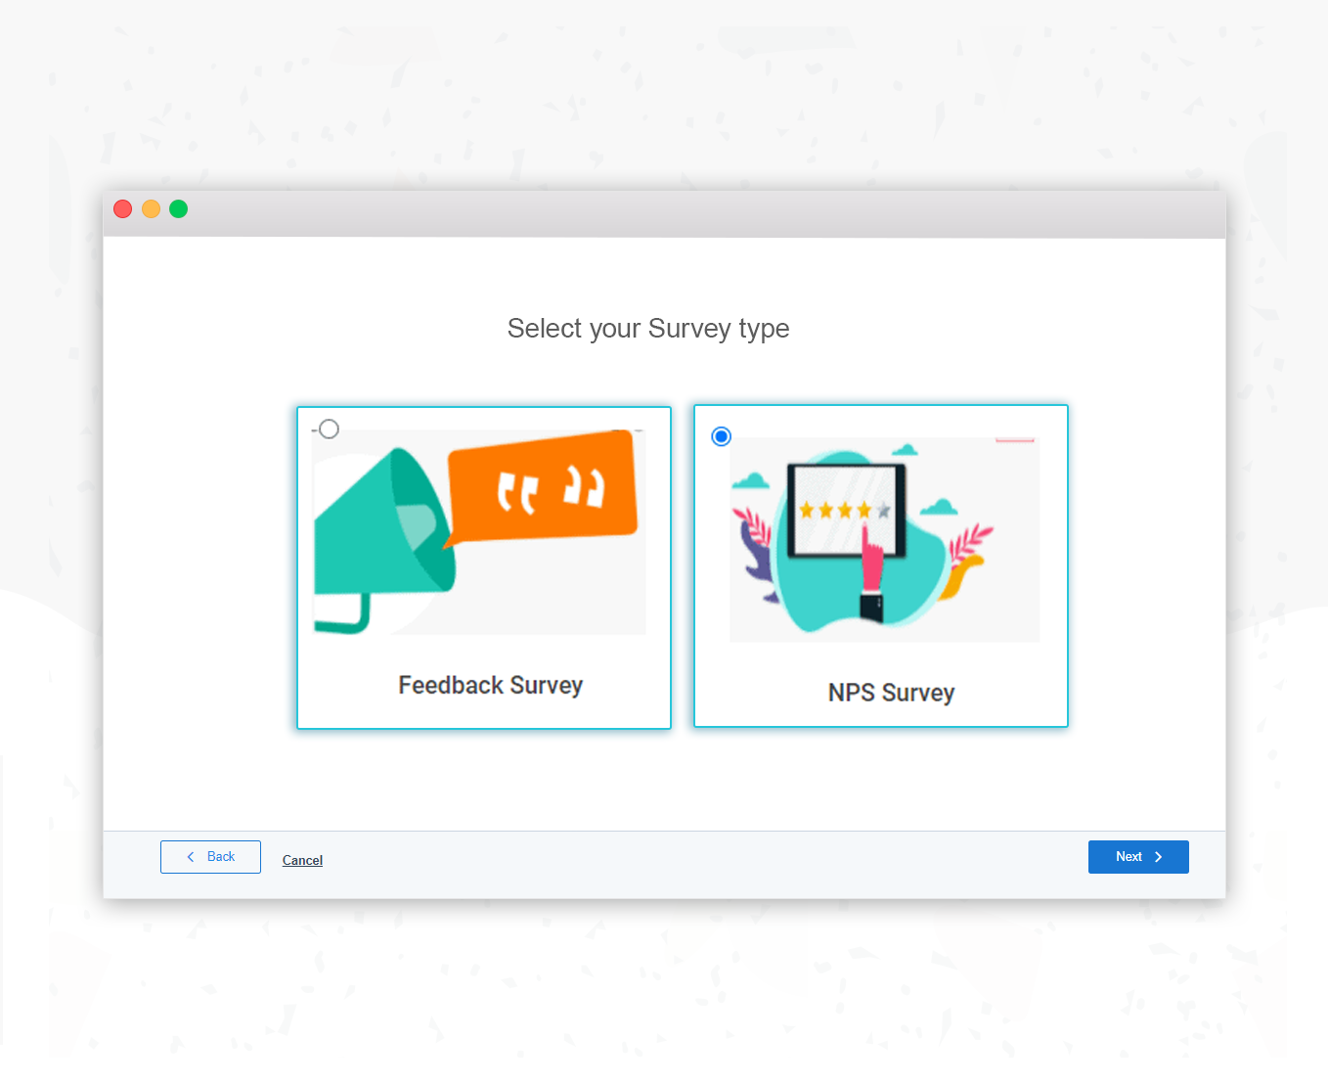The image size is (1328, 1084).
Task: Click the megaphone Feedback Survey illustration
Action: [x=479, y=531]
